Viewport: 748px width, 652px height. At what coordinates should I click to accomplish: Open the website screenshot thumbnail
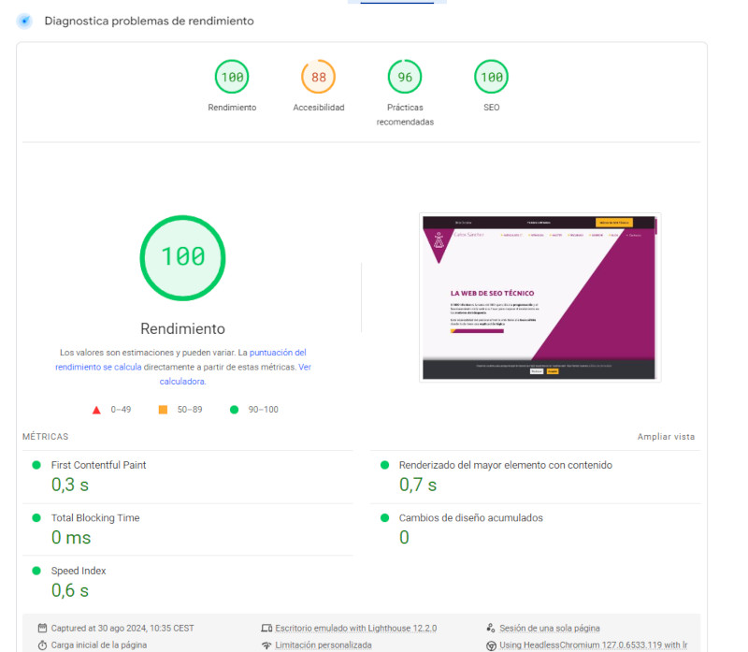[540, 297]
